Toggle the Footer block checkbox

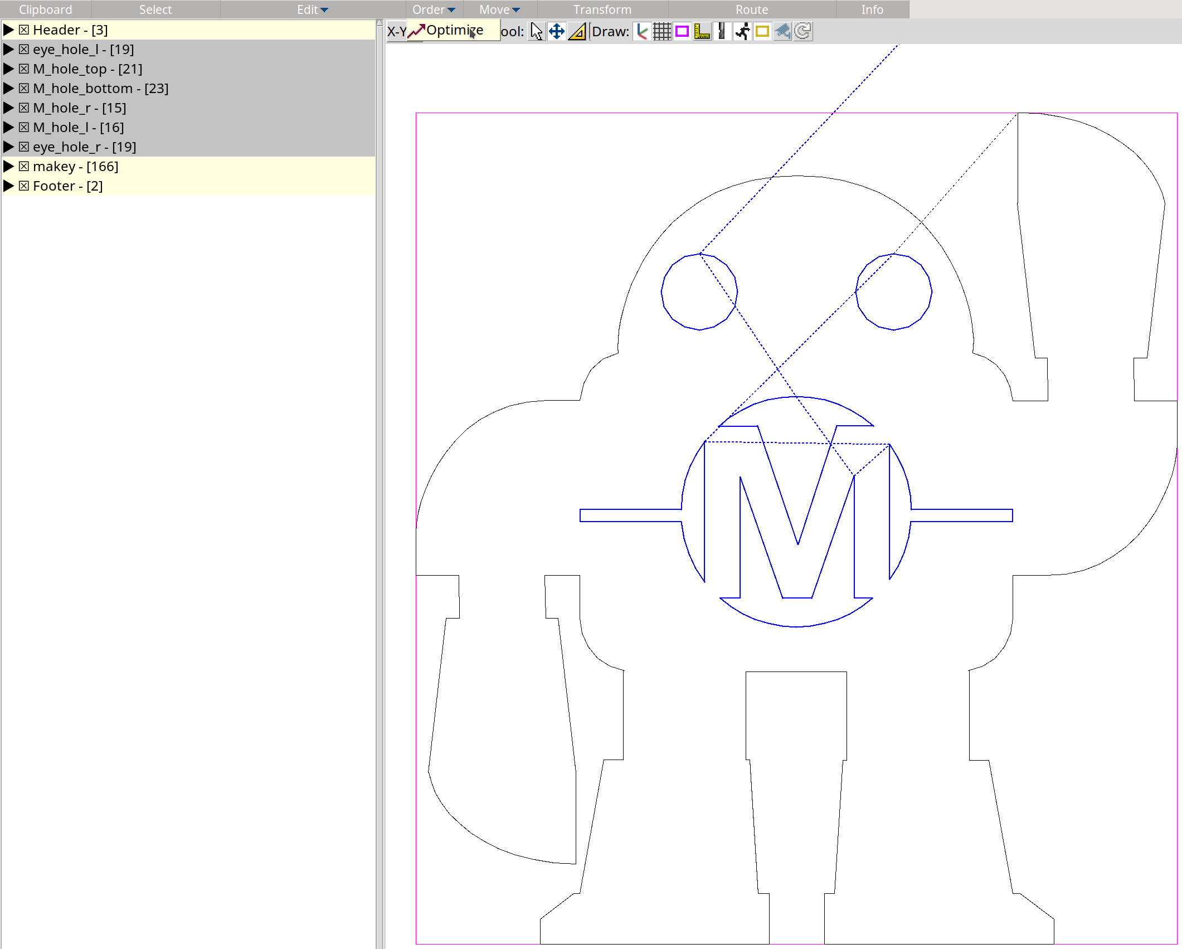click(x=23, y=186)
